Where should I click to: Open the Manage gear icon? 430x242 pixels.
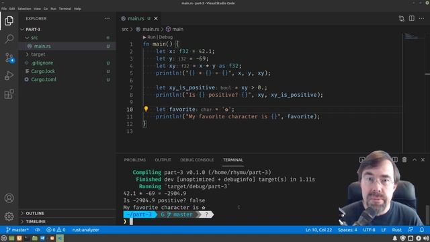tap(9, 216)
